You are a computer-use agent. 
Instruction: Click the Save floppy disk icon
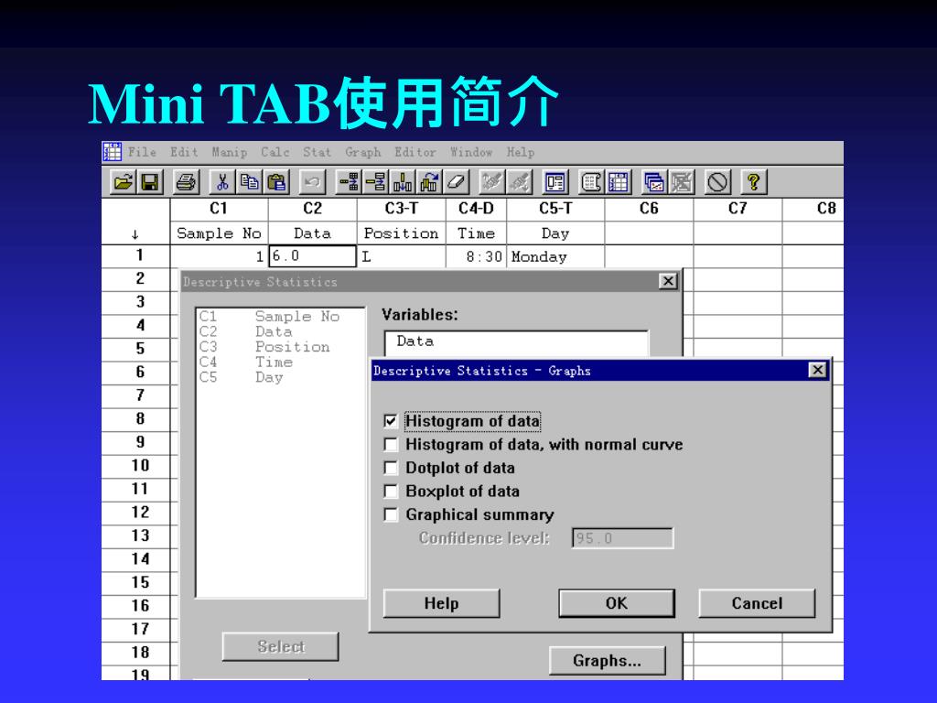(x=149, y=182)
